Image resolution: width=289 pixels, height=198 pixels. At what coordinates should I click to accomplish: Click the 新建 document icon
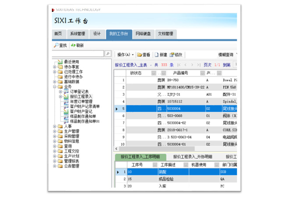pyautogui.click(x=156, y=55)
